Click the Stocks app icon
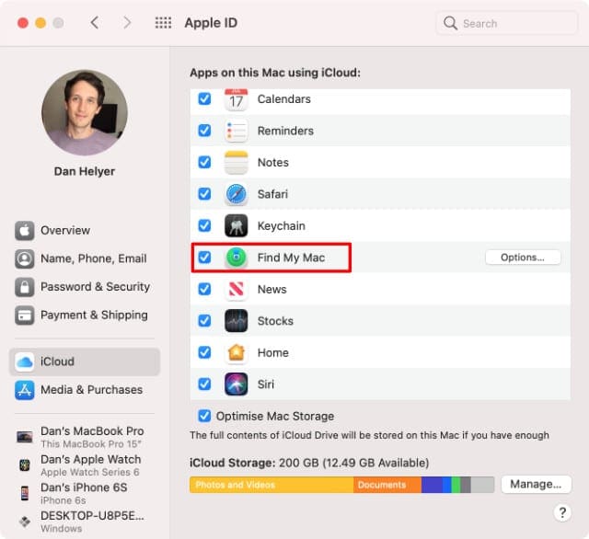589x539 pixels. tap(236, 321)
